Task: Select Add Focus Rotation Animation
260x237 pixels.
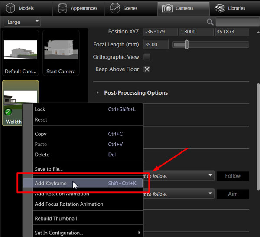Action: click(x=69, y=204)
